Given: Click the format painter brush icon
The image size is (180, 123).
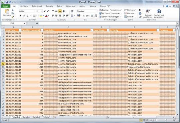Looking at the screenshot, I should coord(13,17).
